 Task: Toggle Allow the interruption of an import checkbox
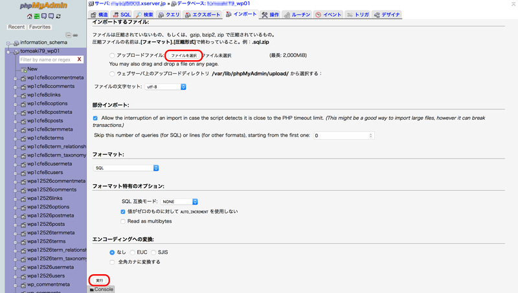click(x=95, y=118)
